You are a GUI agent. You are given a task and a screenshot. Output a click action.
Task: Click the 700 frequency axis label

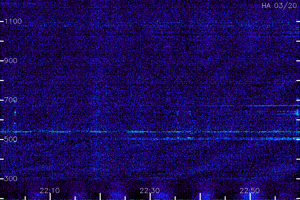coord(11,100)
